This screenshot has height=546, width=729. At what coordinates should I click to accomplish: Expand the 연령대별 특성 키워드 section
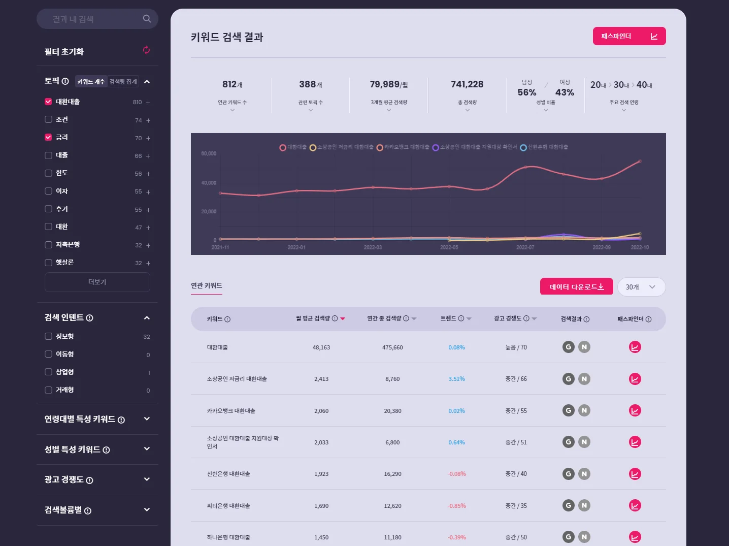147,419
